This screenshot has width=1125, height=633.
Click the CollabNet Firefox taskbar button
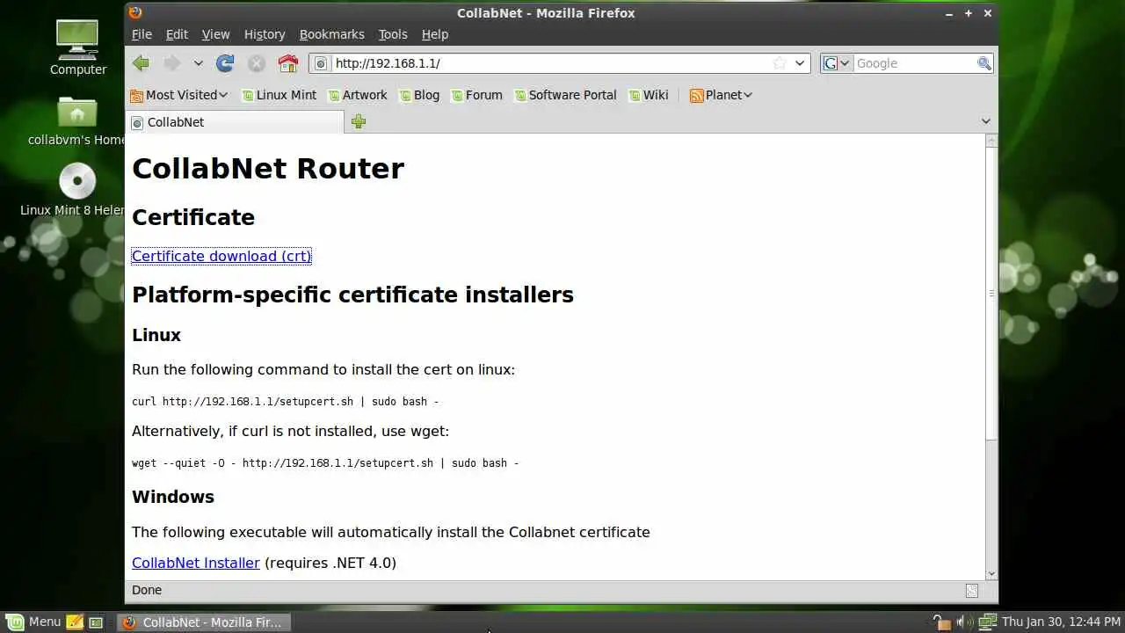204,622
